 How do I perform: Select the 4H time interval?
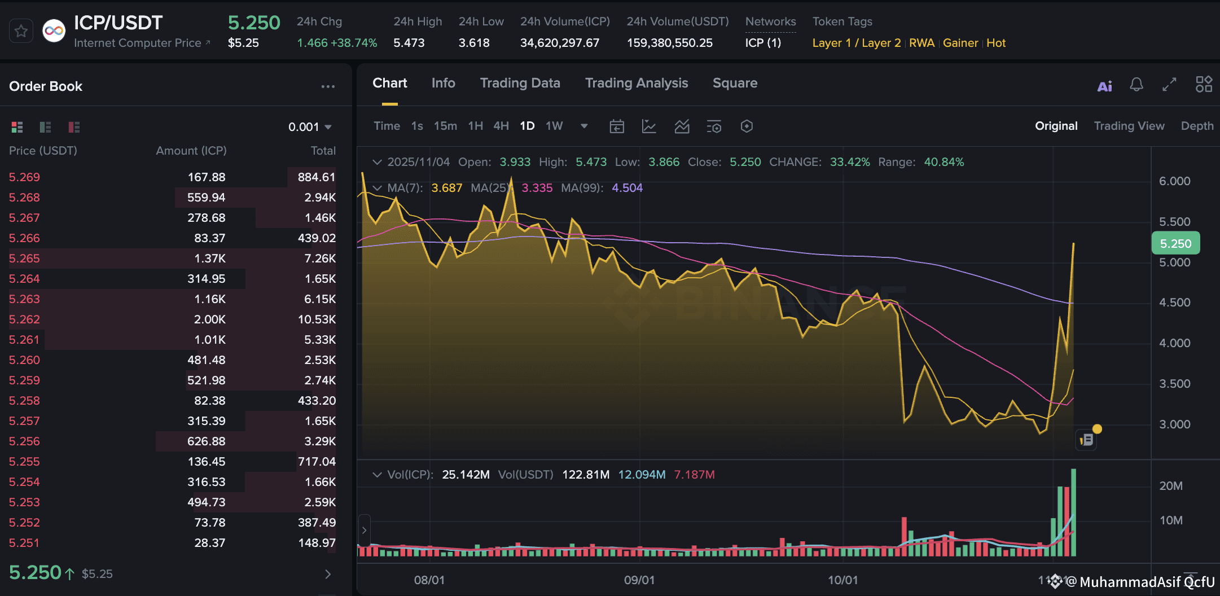pos(501,126)
